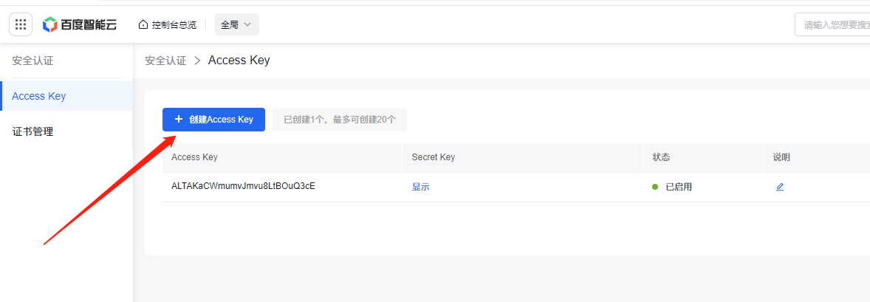Click 显示 to reveal the Secret Key

[x=420, y=187]
